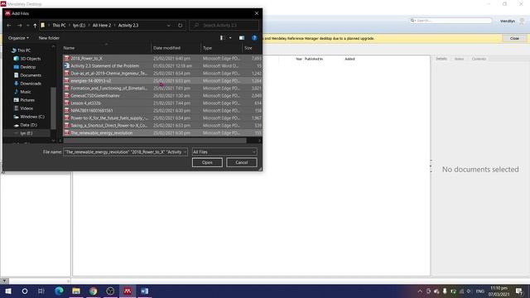Open Windows (C:) drive in navigation pane
The image size is (530, 298).
31,117
